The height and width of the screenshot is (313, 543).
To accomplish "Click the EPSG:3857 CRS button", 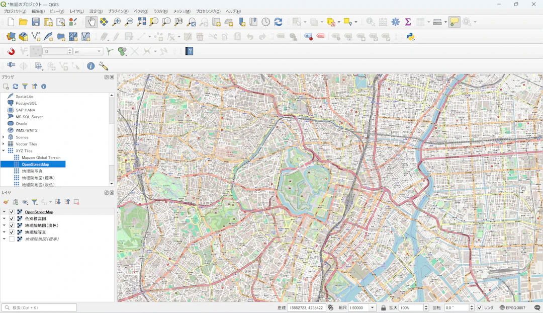I will tap(512, 307).
